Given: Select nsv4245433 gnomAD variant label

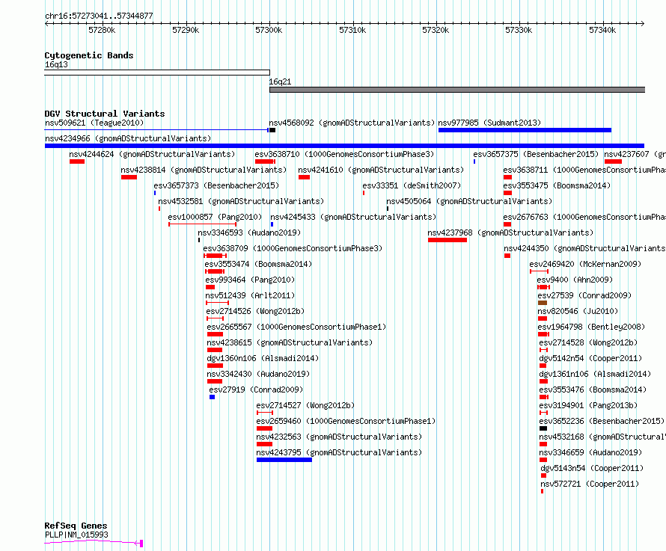Looking at the screenshot, I should click(x=353, y=217).
